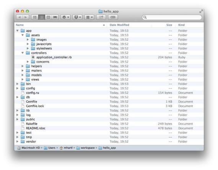
Task: Select the mailers folder name
Action: coord(36,71)
